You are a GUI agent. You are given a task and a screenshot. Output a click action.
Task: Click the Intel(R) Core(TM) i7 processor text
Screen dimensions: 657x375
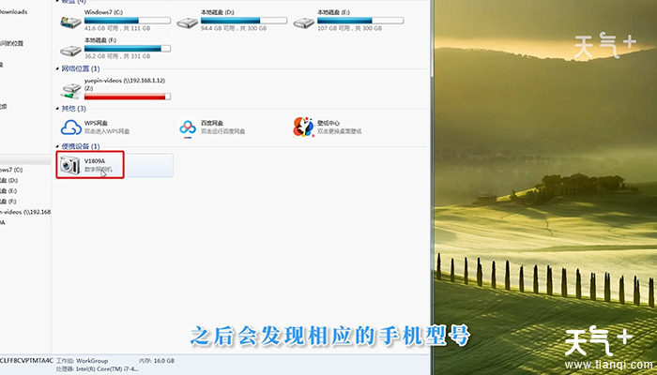pyautogui.click(x=107, y=369)
